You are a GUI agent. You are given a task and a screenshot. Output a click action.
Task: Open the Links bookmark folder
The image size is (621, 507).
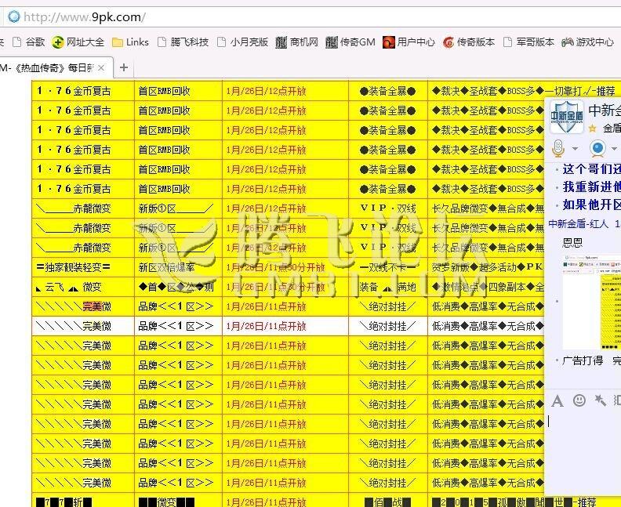click(x=130, y=42)
